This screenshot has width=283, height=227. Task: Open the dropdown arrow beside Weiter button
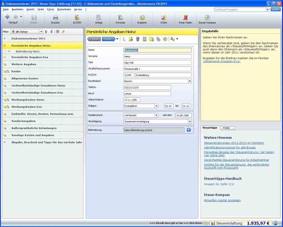[x=117, y=39]
